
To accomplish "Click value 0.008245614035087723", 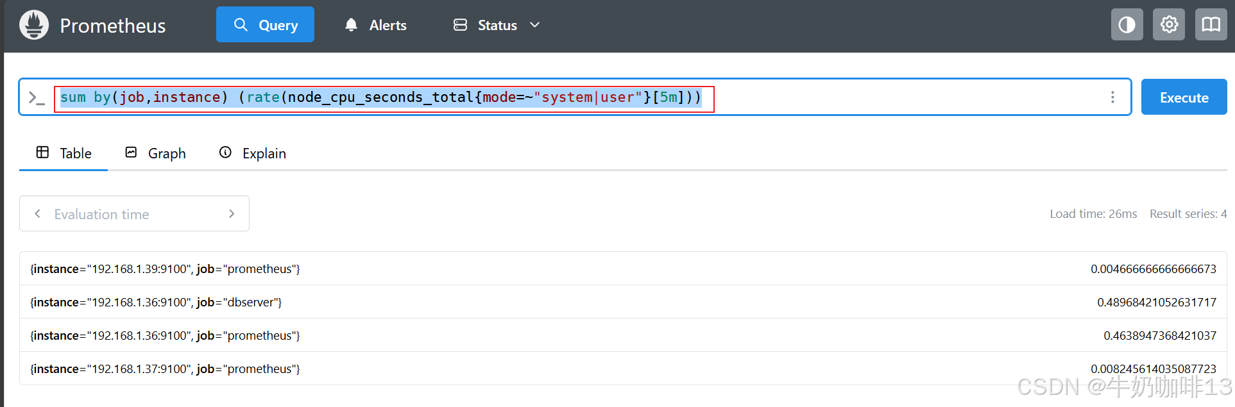I will tap(1154, 369).
